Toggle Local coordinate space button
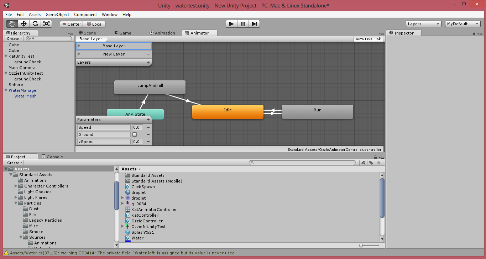 [x=94, y=24]
